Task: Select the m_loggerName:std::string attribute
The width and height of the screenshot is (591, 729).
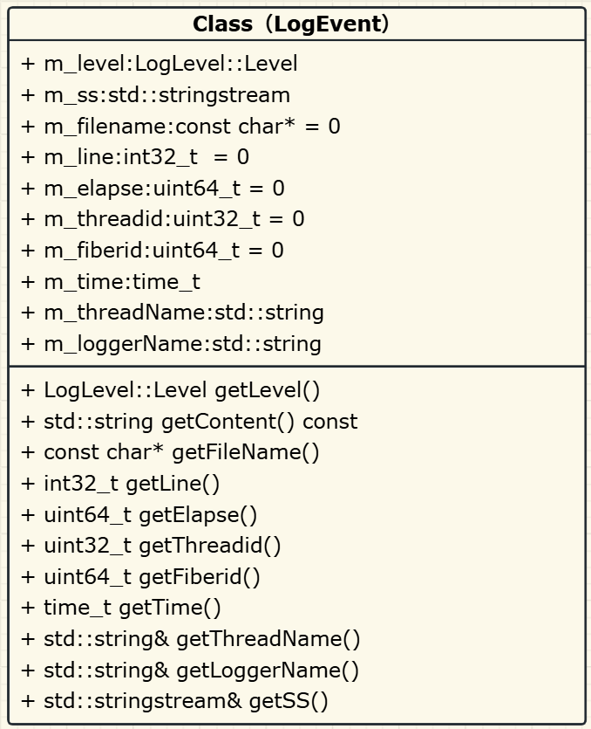Action: click(171, 344)
